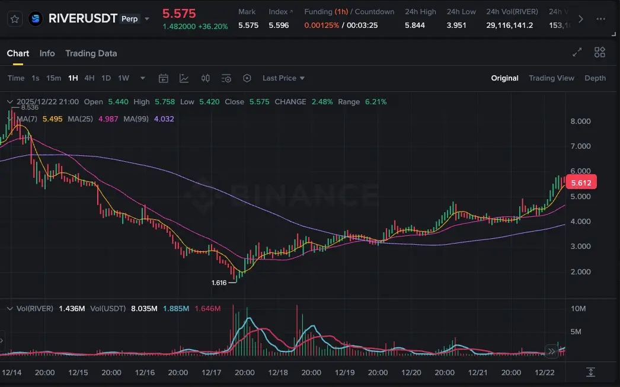Viewport: 620px width, 387px height.
Task: Click the candlestick chart style icon
Action: pyautogui.click(x=206, y=78)
